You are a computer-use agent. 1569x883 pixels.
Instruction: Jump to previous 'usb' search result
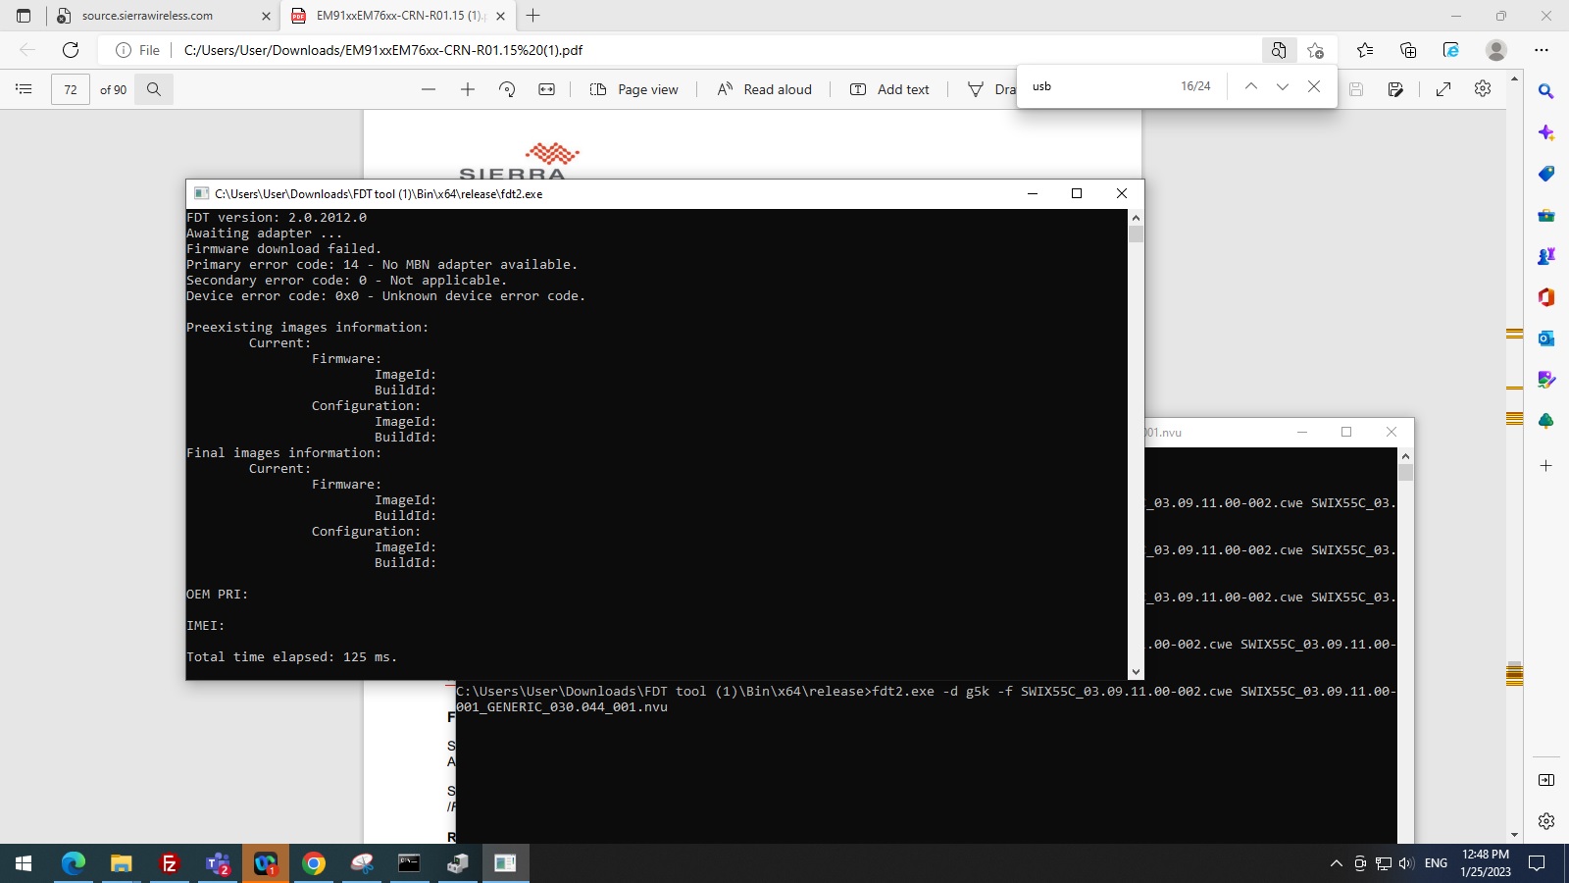pos(1251,86)
